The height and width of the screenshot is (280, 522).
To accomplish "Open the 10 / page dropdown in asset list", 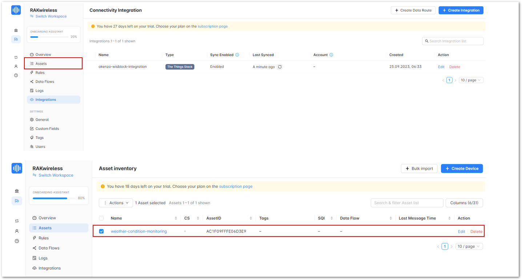I will tap(469, 246).
